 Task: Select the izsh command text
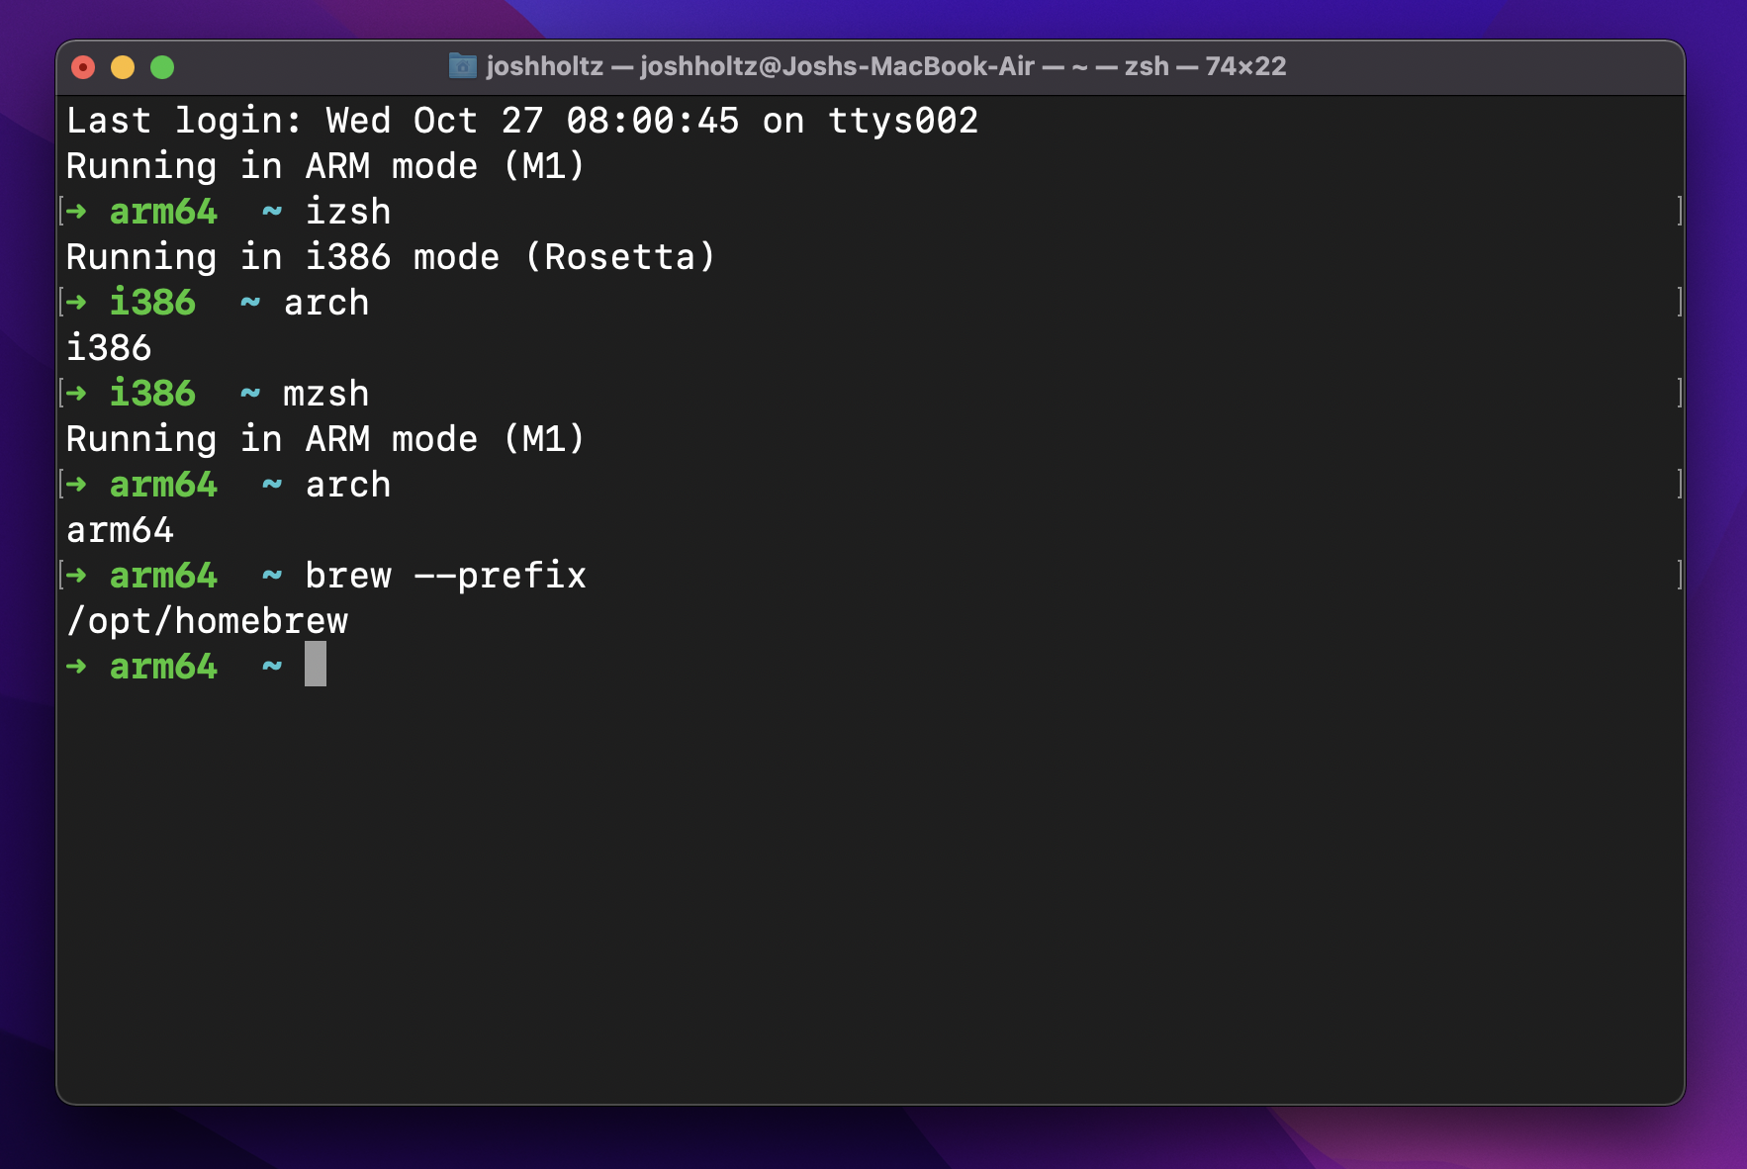(348, 211)
